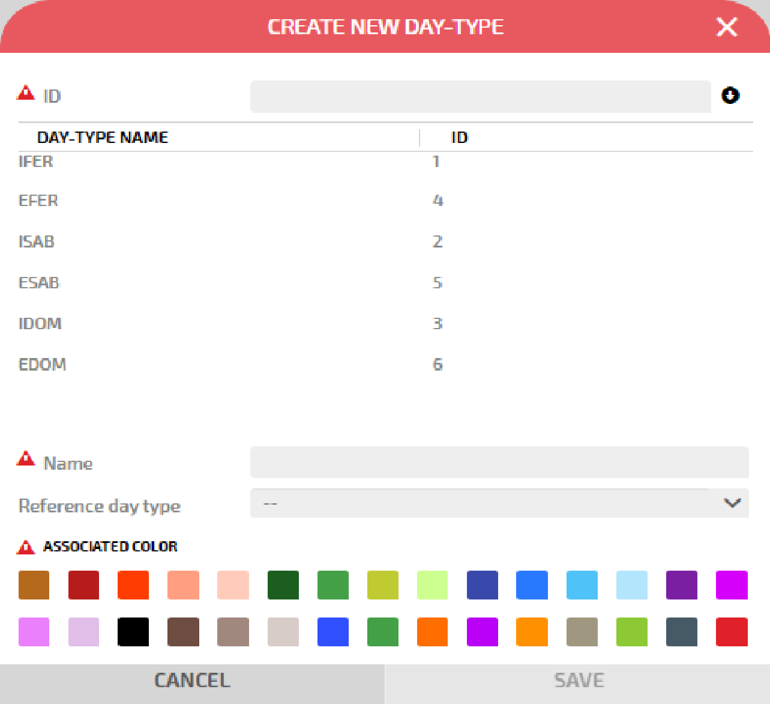Click the Name input field

click(x=499, y=462)
